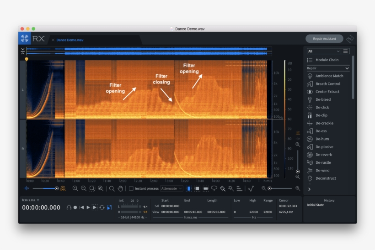Adjust the waveform/spectrogram opacity slider
The height and width of the screenshot is (250, 375).
[x=57, y=188]
